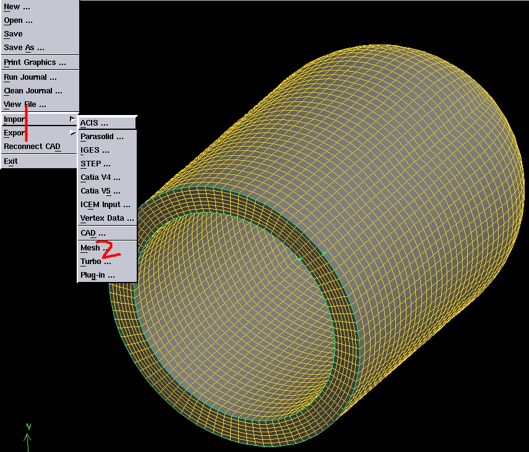This screenshot has width=529, height=452.
Task: Choose IGES from the import list
Action: 95,150
